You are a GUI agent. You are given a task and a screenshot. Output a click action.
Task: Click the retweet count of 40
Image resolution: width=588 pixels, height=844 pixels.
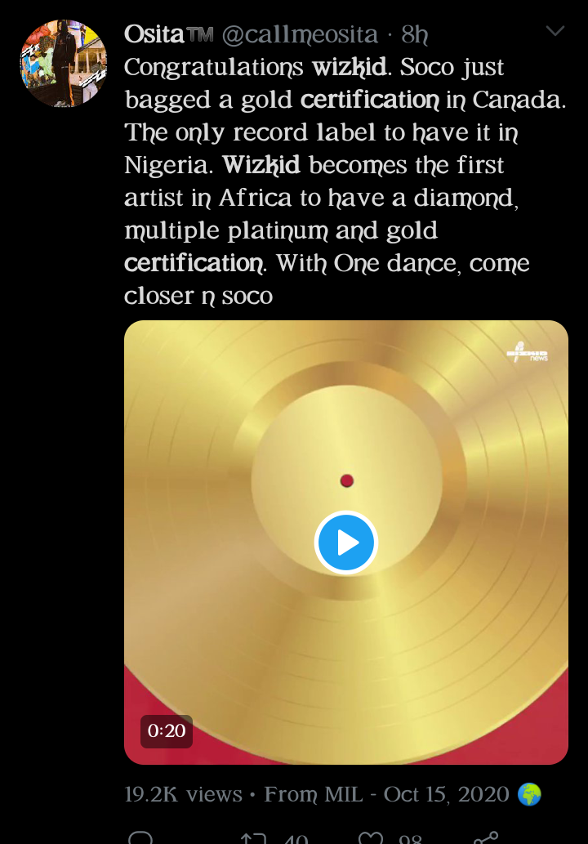pos(296,838)
